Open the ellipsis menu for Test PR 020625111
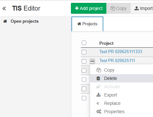The height and width of the screenshot is (117, 153). [92, 61]
